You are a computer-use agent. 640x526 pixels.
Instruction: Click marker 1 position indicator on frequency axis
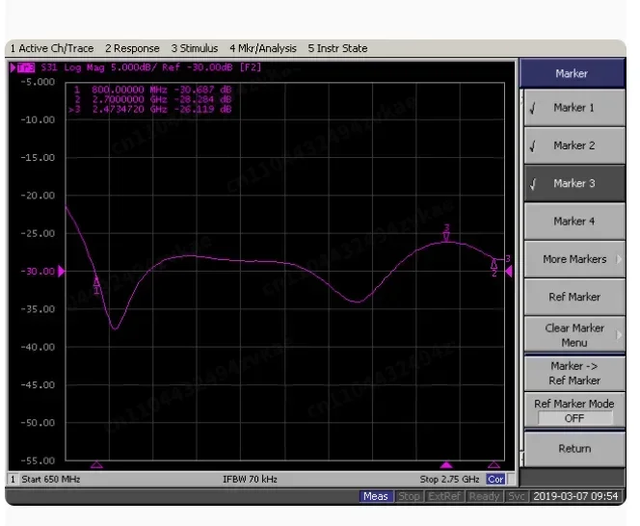(x=96, y=464)
